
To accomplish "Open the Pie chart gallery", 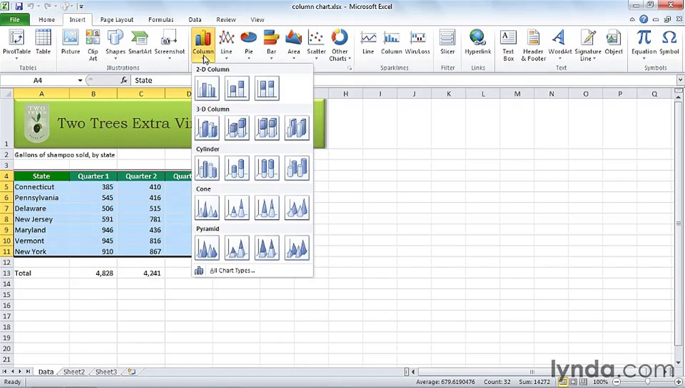I will (x=249, y=45).
